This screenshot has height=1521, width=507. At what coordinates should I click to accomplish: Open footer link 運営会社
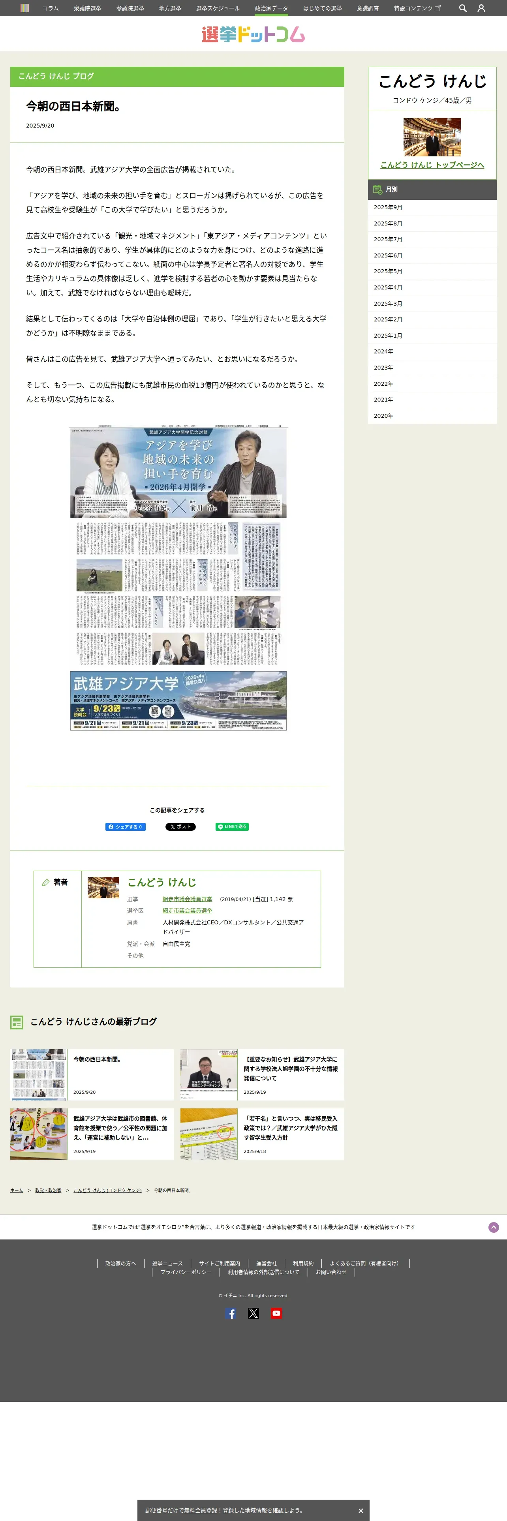tap(266, 1264)
